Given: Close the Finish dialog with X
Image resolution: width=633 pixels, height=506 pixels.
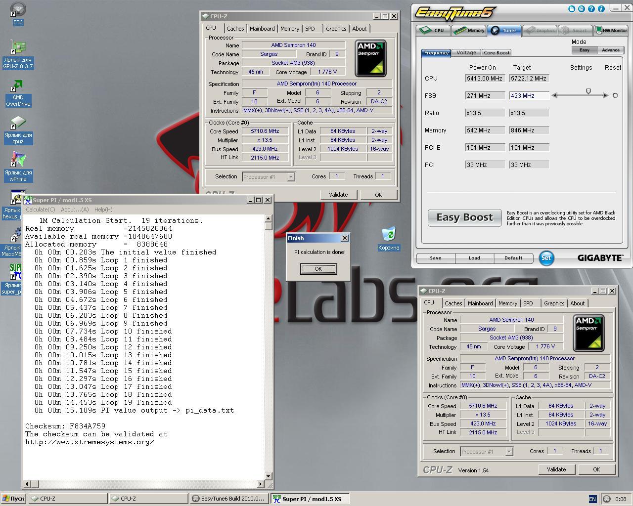Looking at the screenshot, I should coord(345,238).
